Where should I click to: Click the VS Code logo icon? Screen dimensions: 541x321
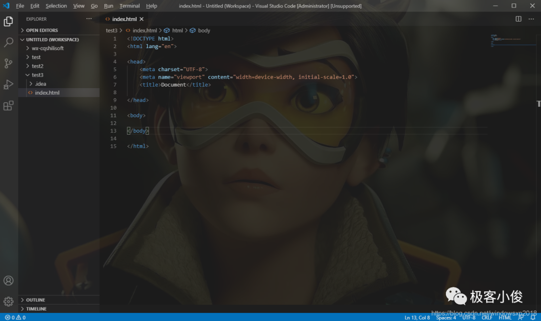click(x=6, y=6)
